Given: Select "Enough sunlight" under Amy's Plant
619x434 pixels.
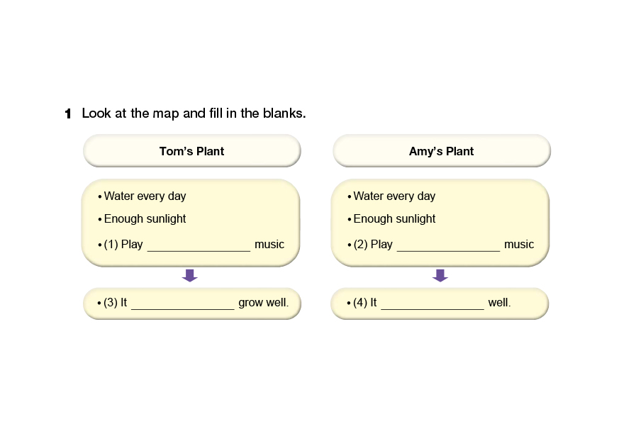Looking at the screenshot, I should 394,219.
